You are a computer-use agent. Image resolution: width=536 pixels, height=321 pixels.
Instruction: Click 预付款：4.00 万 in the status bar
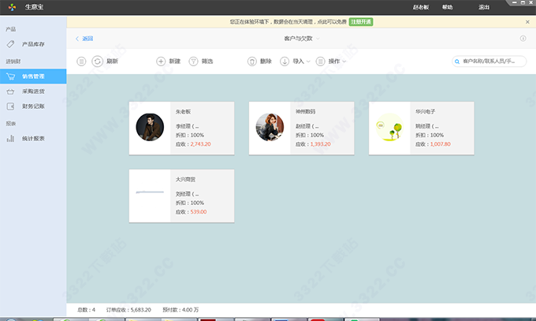click(181, 310)
